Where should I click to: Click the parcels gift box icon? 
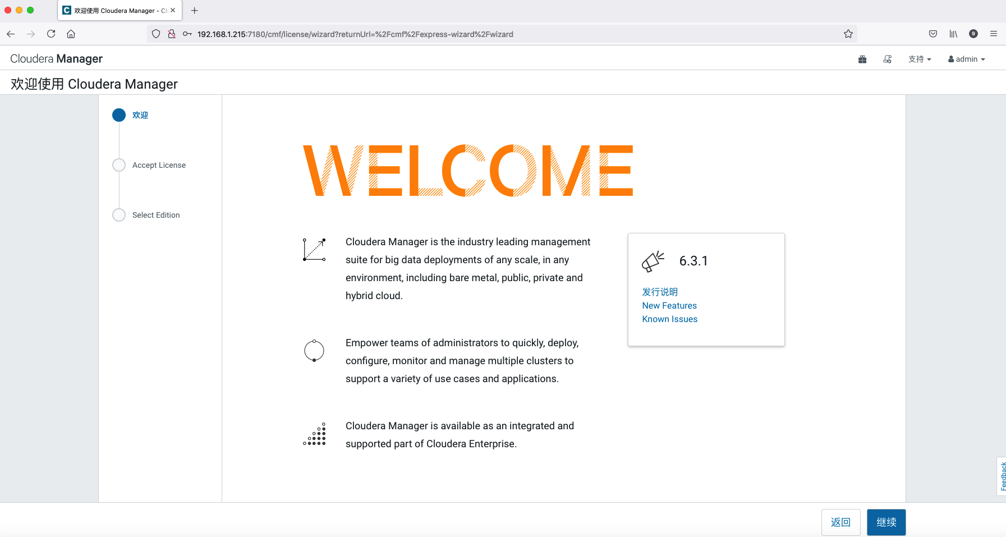[862, 59]
